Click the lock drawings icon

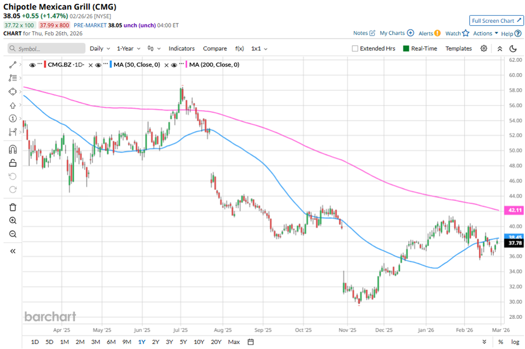[12, 163]
